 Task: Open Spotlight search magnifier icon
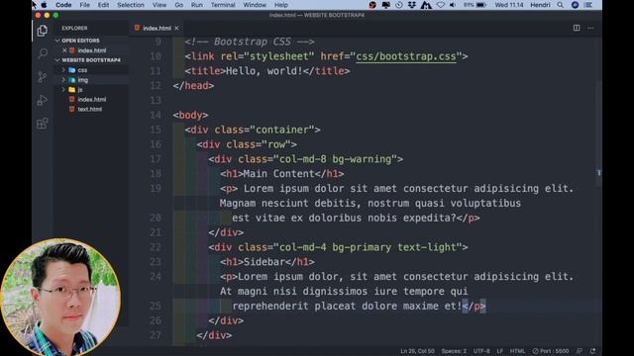tap(560, 5)
